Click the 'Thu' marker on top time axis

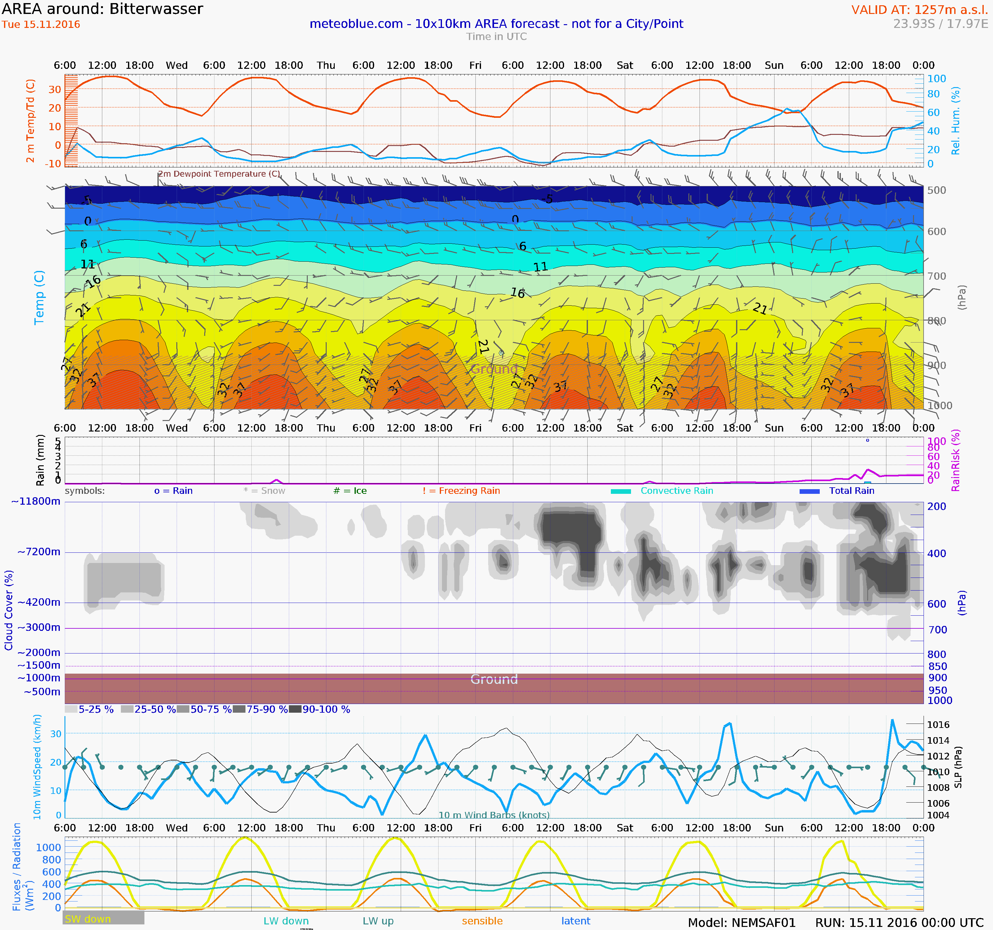click(x=326, y=65)
